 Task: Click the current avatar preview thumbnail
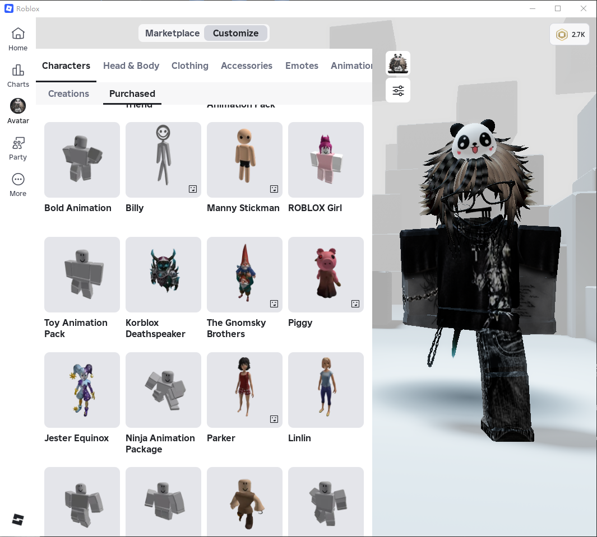(398, 63)
